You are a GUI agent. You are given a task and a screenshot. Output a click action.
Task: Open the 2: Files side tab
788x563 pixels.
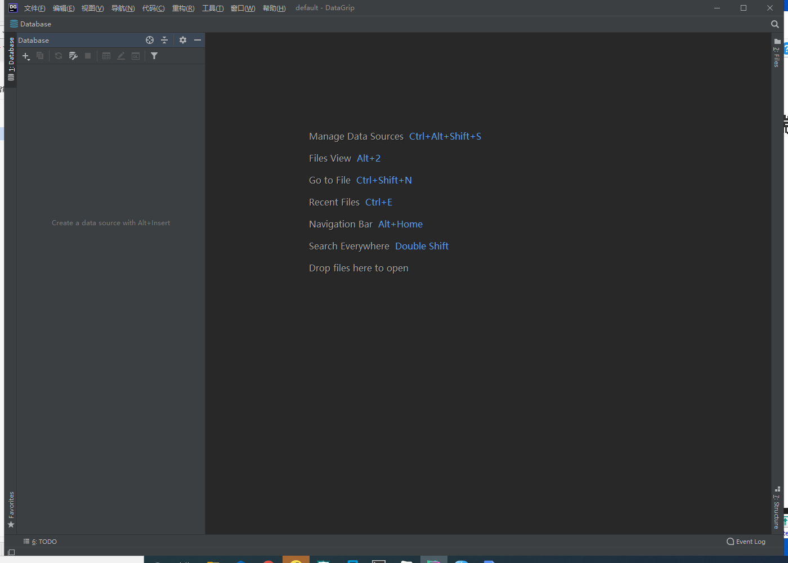pos(777,53)
